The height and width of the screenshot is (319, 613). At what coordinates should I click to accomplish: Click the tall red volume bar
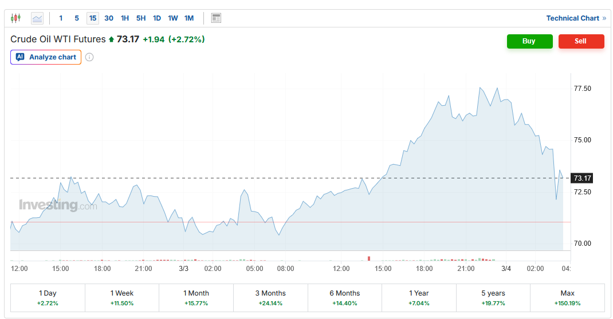click(369, 258)
